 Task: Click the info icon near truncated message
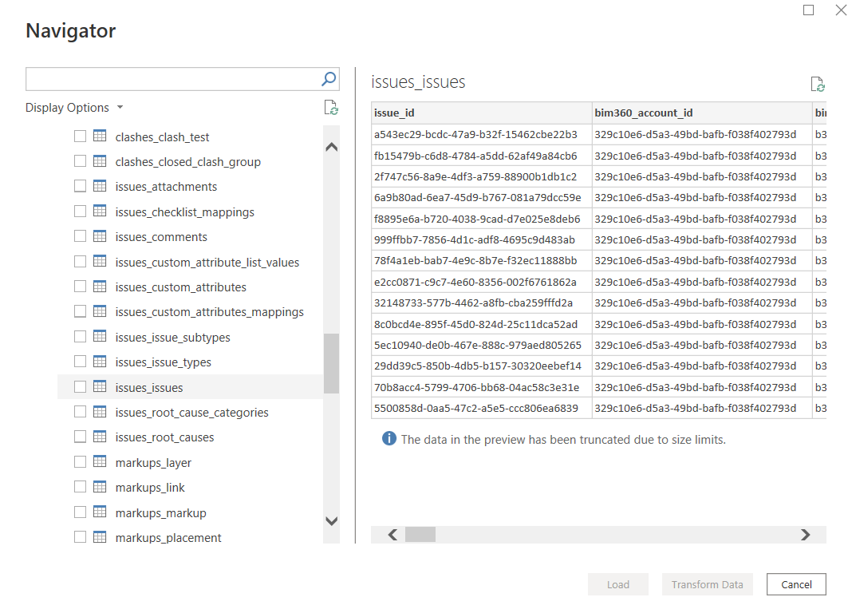[x=389, y=439]
